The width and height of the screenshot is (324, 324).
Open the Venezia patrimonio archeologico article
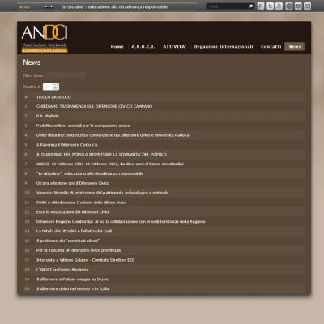[102, 193]
